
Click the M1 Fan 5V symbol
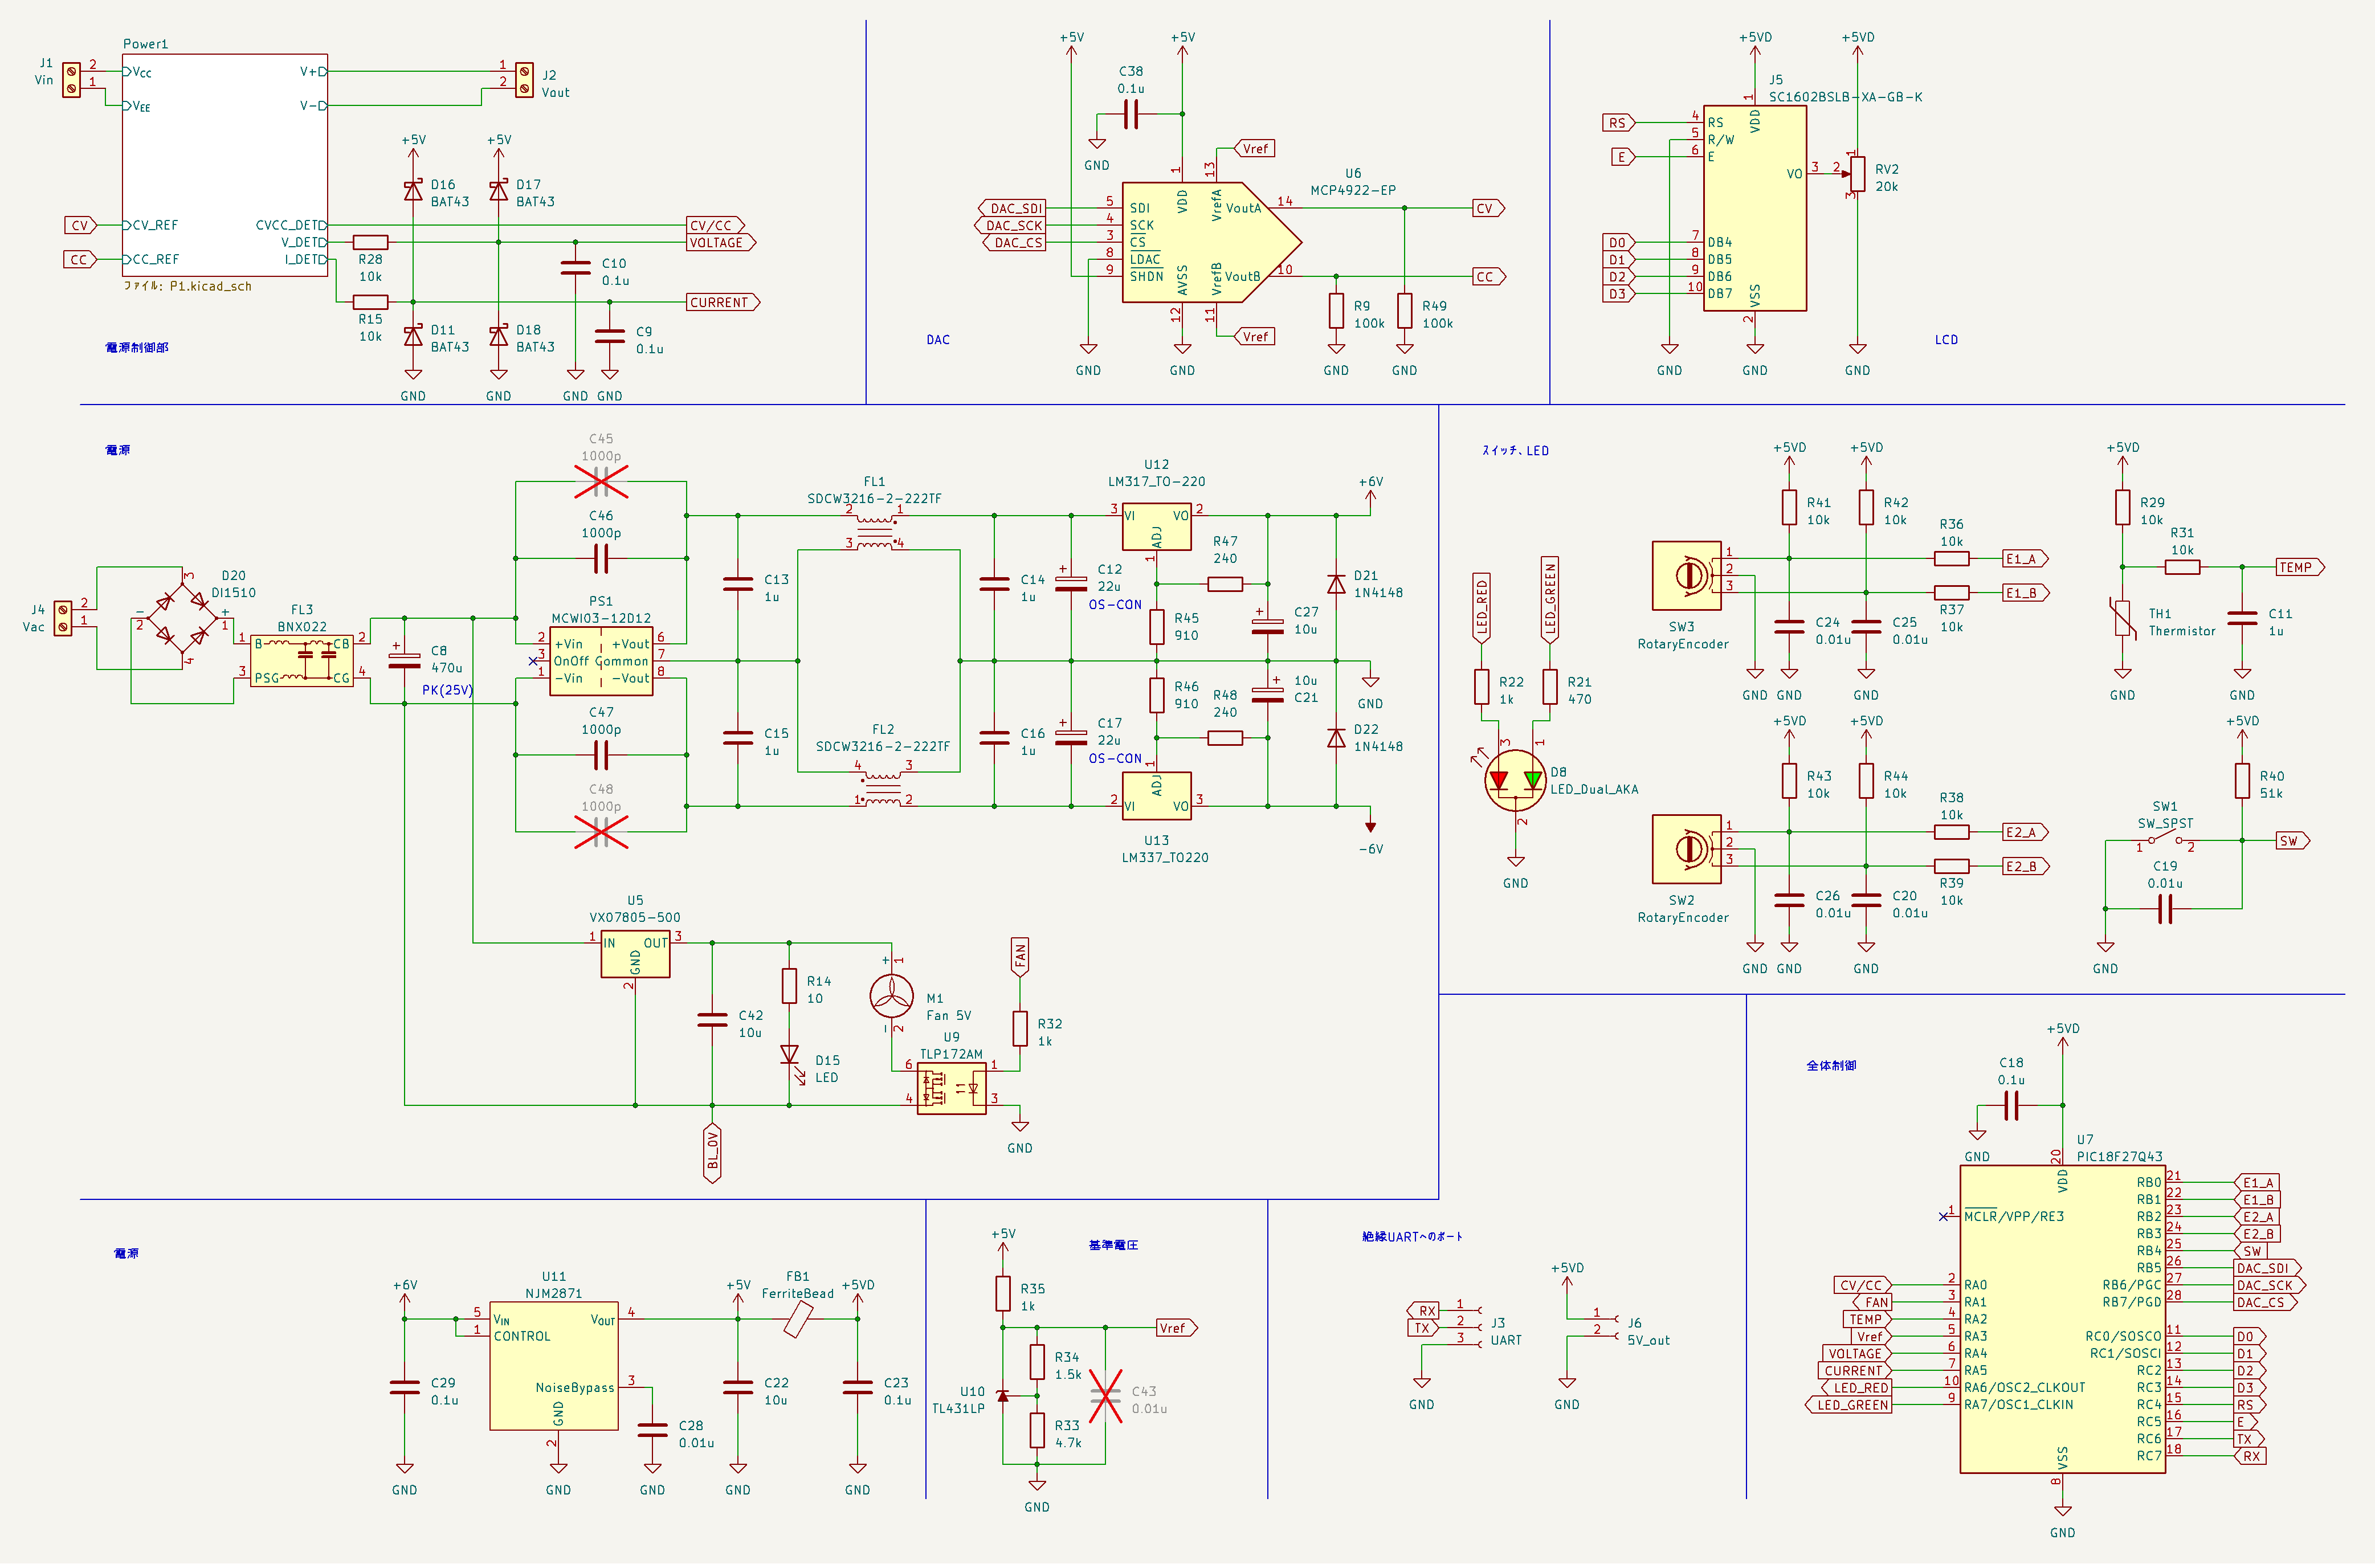point(891,996)
